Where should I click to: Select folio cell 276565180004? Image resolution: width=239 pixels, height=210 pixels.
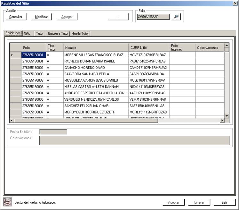(x=34, y=93)
